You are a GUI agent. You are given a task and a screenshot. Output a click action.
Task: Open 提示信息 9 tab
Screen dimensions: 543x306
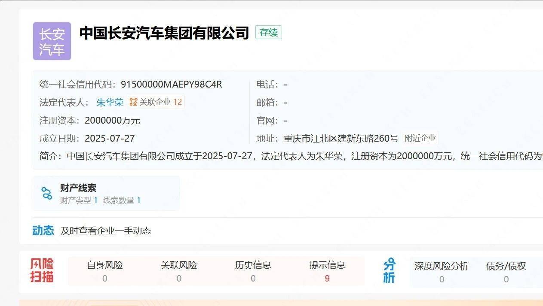pos(327,271)
